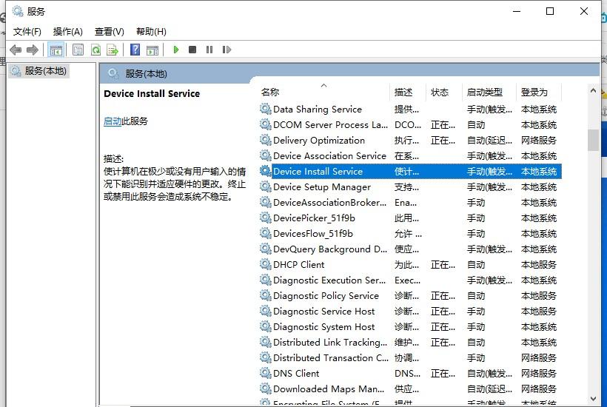Viewport: 607px width, 407px height.
Task: Restart service with the restart icon
Action: coord(227,50)
